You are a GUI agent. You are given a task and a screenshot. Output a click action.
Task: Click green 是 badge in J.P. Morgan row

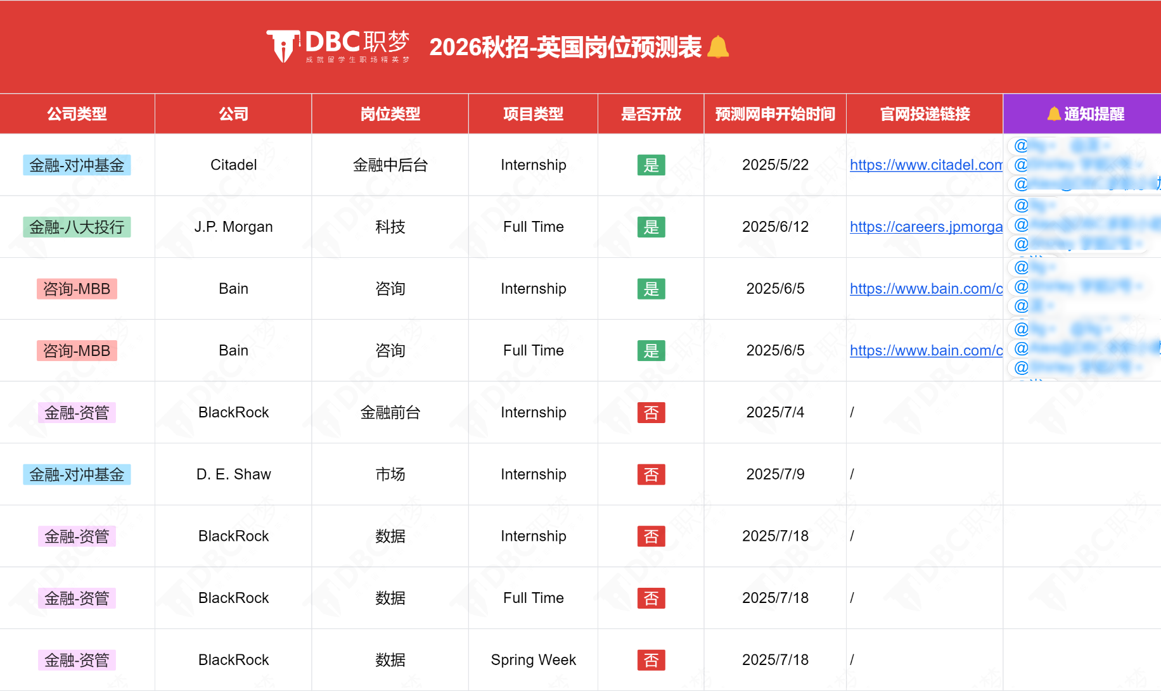tap(651, 227)
